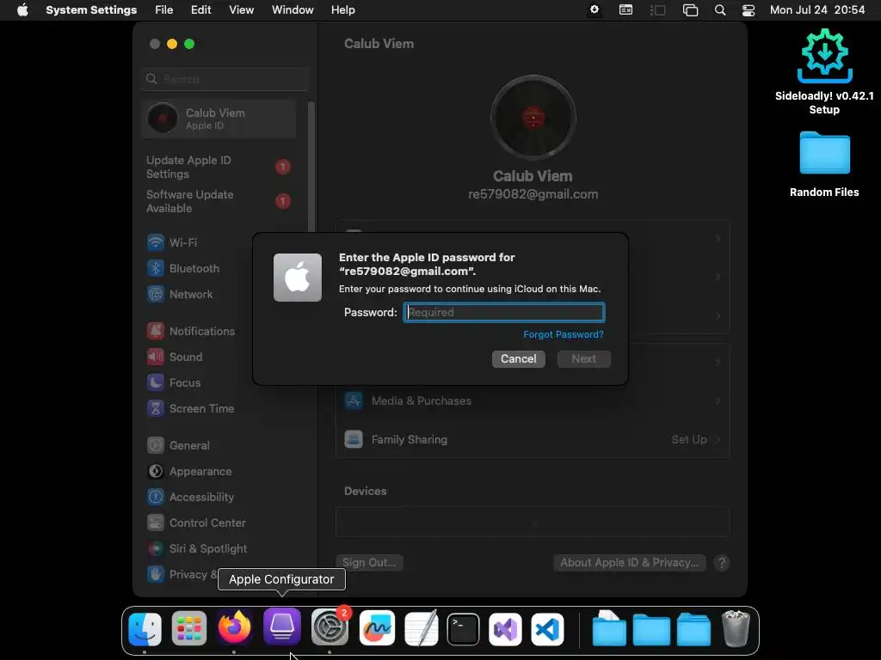Open Update Apple ID Settings item
This screenshot has height=660, width=881.
coord(219,168)
